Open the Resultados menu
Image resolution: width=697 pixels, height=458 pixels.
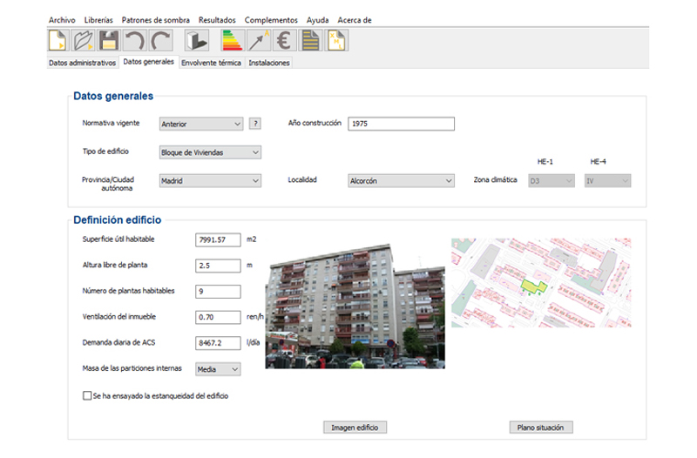pyautogui.click(x=217, y=20)
